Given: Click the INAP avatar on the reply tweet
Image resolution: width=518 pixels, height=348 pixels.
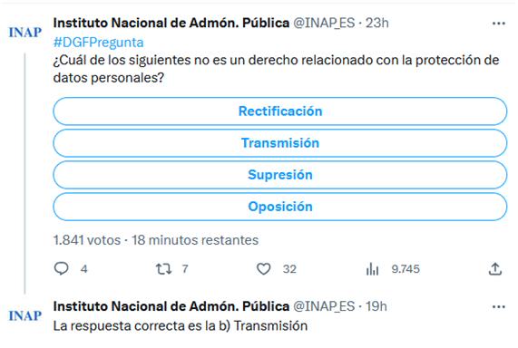Looking at the screenshot, I should tap(25, 315).
